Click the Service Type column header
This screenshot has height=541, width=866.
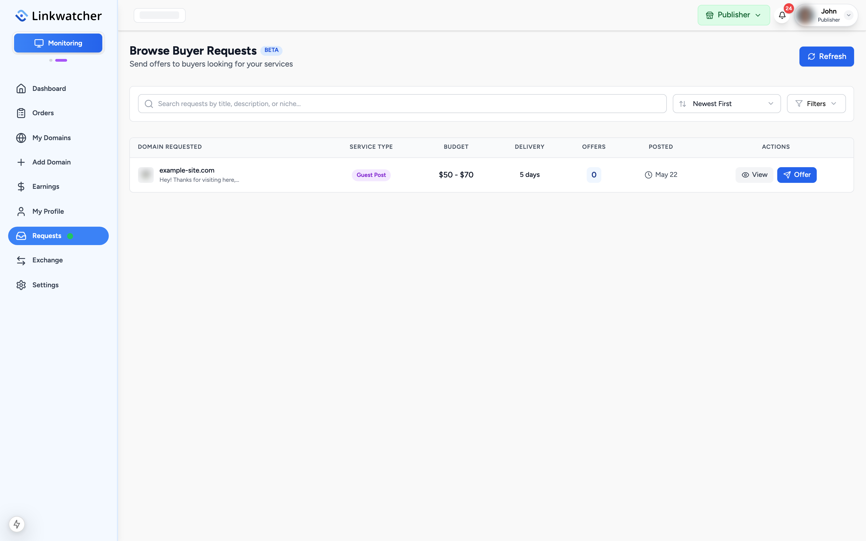pos(371,147)
